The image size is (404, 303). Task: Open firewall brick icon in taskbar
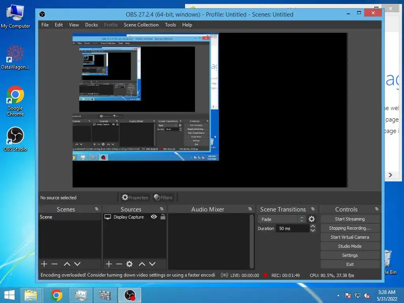(105, 295)
